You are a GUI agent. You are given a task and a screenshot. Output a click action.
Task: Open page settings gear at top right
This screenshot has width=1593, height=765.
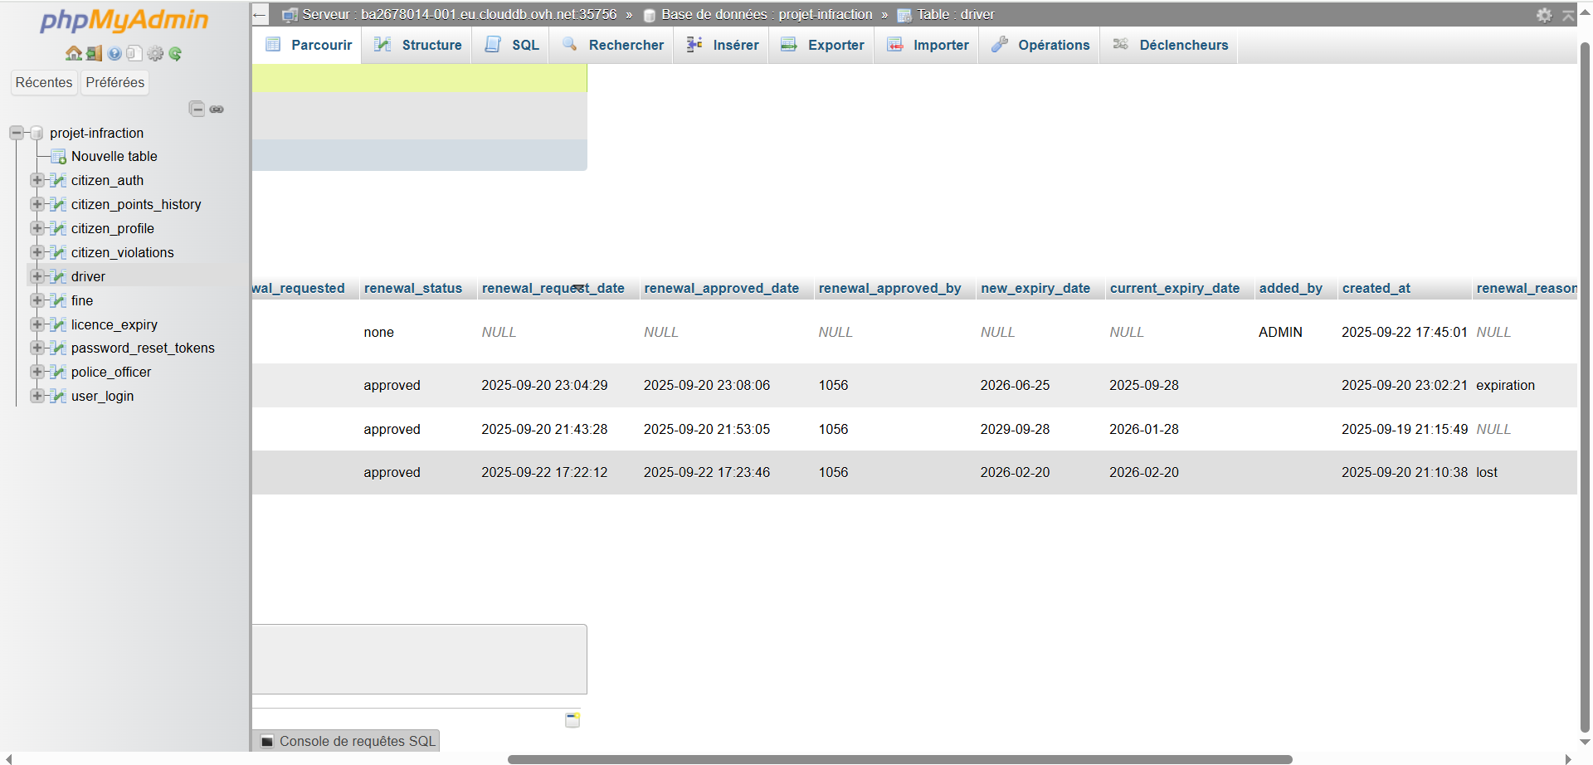tap(1543, 15)
